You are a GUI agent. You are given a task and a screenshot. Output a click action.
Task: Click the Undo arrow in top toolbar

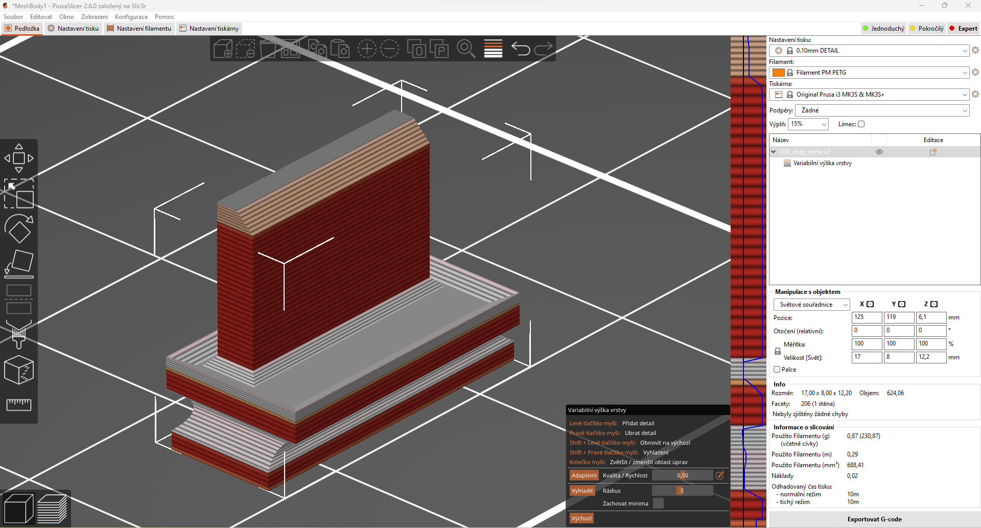coord(521,49)
